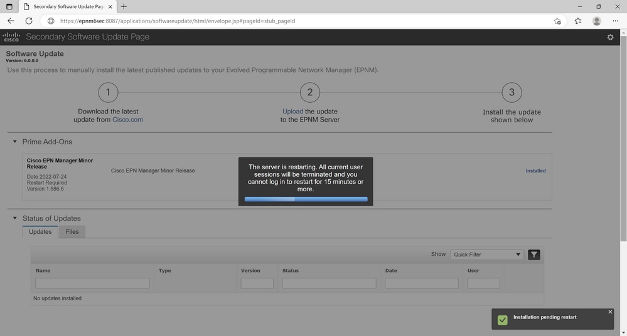Click the Installed status link

tap(535, 171)
